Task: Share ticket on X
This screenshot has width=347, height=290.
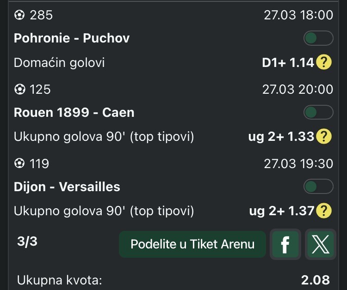Action: click(320, 245)
